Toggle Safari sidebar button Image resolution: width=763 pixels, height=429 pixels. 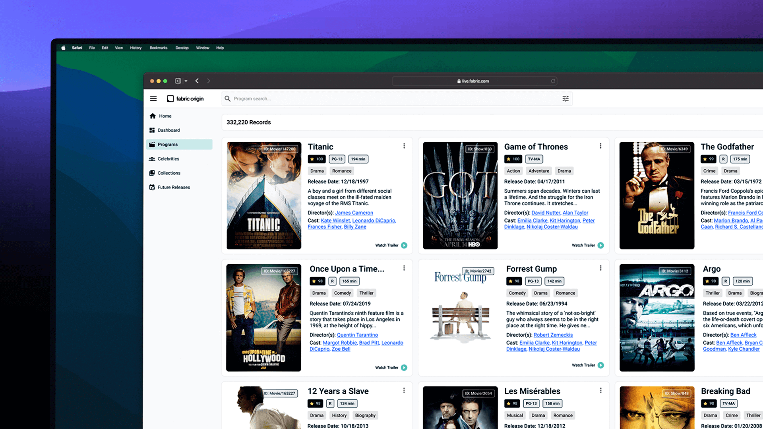178,81
